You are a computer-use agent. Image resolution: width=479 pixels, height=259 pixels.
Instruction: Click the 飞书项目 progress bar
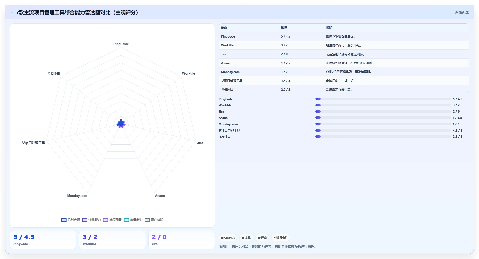[383, 137]
